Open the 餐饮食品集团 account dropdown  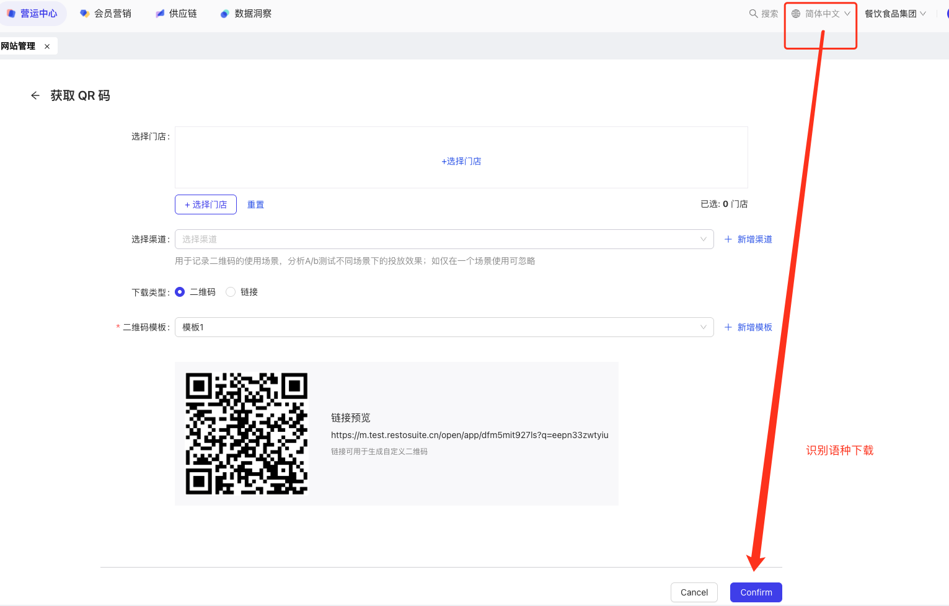tap(895, 14)
